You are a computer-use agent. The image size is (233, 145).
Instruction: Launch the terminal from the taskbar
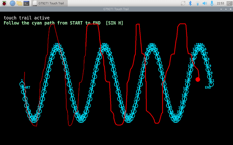[x=26, y=3]
